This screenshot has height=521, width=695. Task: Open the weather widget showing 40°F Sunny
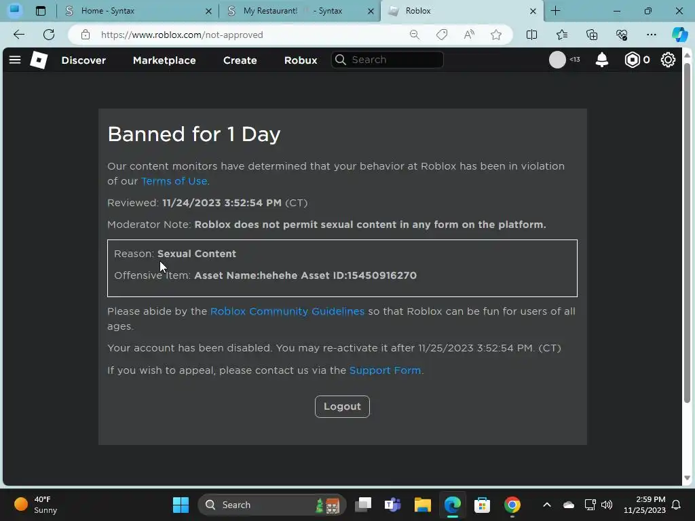tap(35, 505)
